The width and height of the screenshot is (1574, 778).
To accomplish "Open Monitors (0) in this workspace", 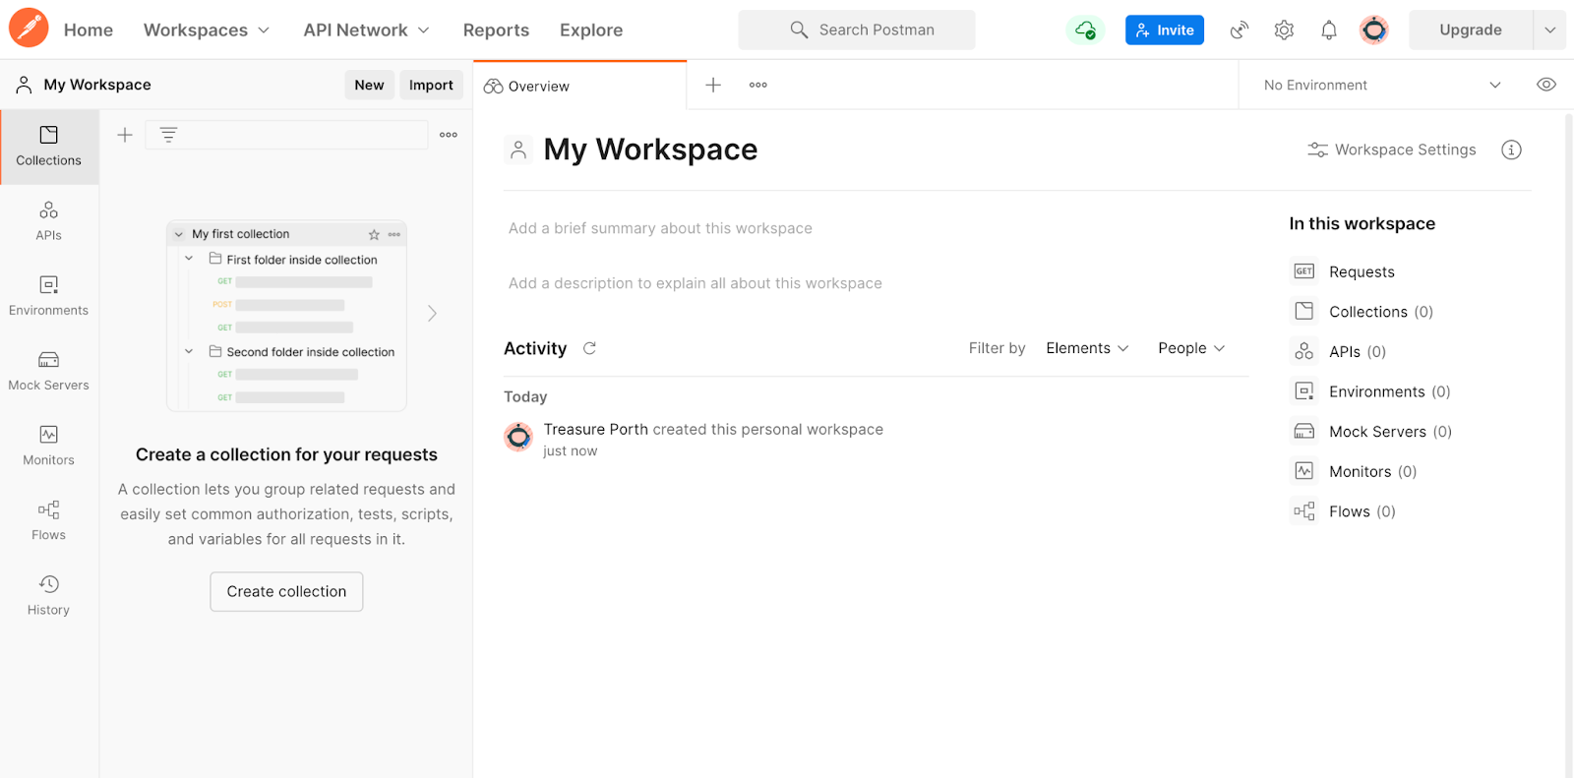I will (1354, 471).
